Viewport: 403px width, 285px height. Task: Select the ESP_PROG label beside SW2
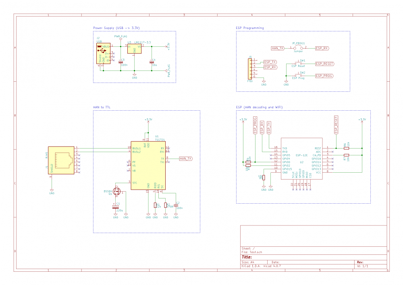[325, 76]
